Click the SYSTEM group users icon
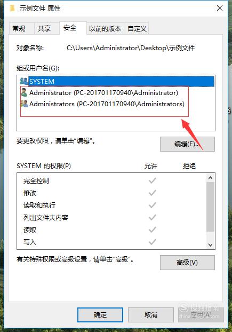Viewport: 232px width, 332px height. pyautogui.click(x=23, y=81)
